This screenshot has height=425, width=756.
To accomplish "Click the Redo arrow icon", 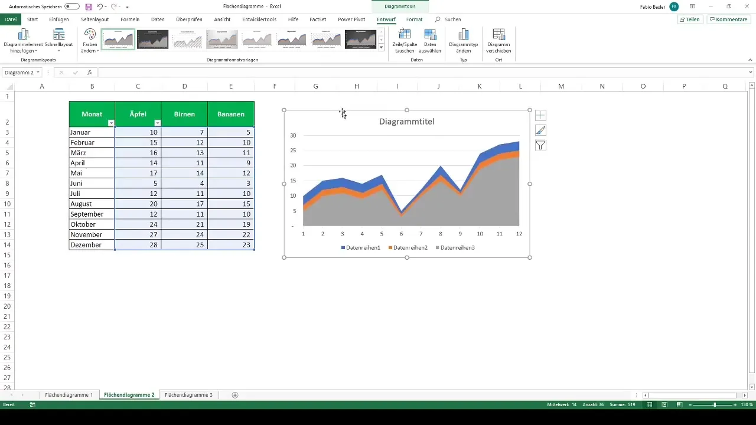I will [x=114, y=6].
